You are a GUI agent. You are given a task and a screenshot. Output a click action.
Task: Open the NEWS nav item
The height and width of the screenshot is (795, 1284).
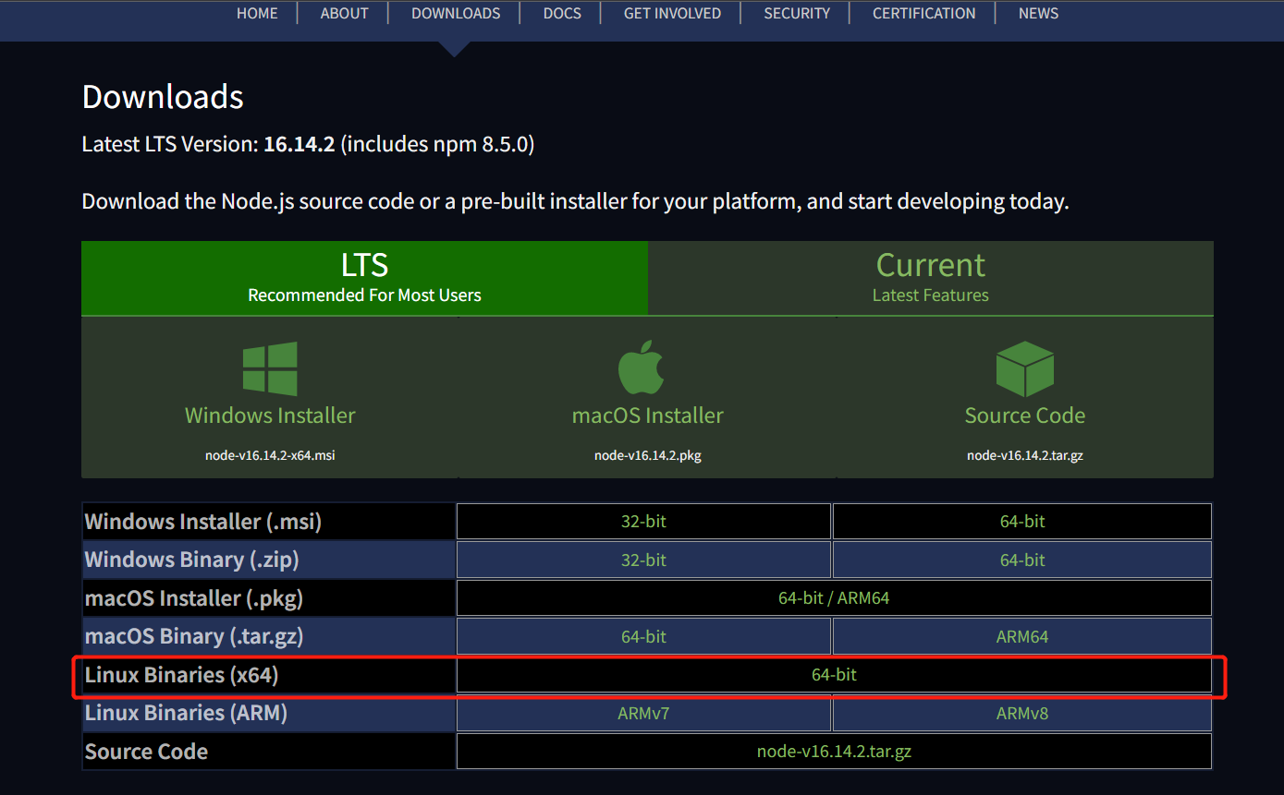[x=1038, y=13]
